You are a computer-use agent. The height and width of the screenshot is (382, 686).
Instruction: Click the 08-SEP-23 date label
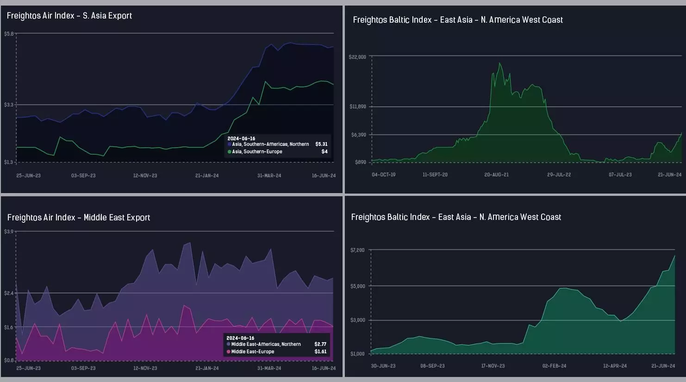tap(432, 366)
